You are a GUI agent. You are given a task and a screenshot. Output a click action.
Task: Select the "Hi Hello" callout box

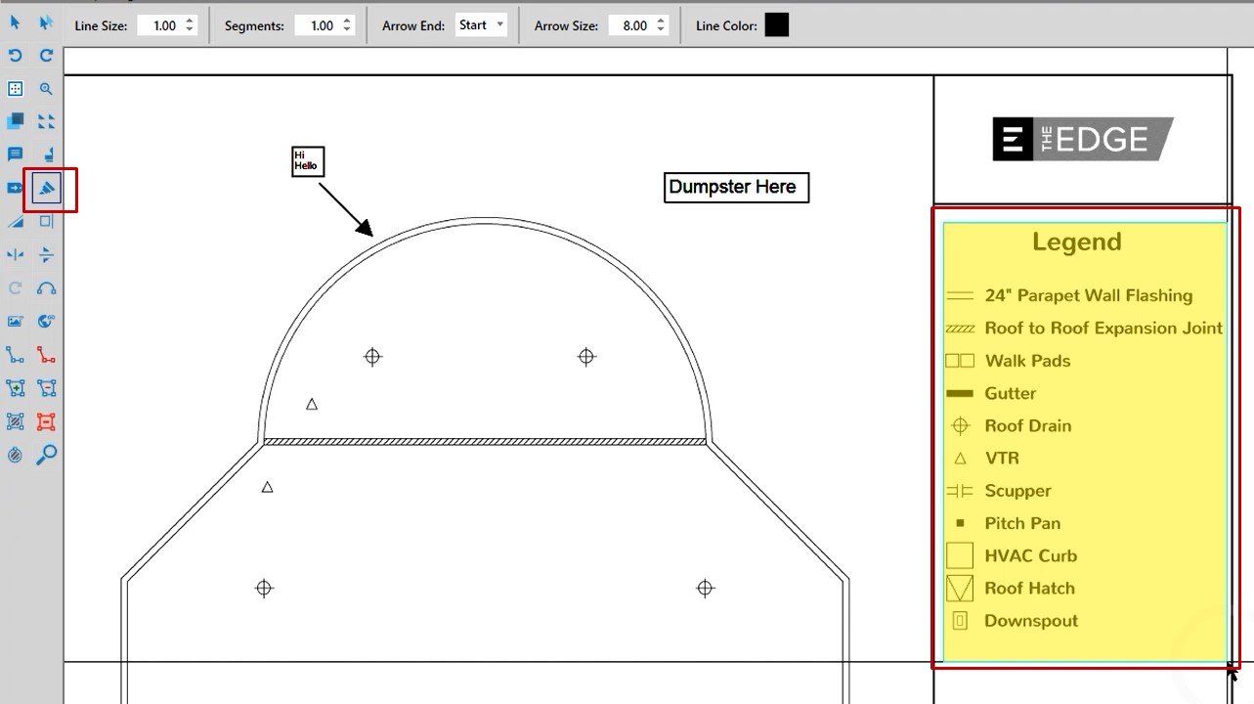tap(307, 161)
